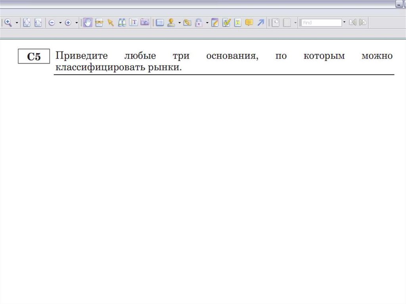406x304 pixels.
Task: Go to the previous search result
Action: point(352,23)
